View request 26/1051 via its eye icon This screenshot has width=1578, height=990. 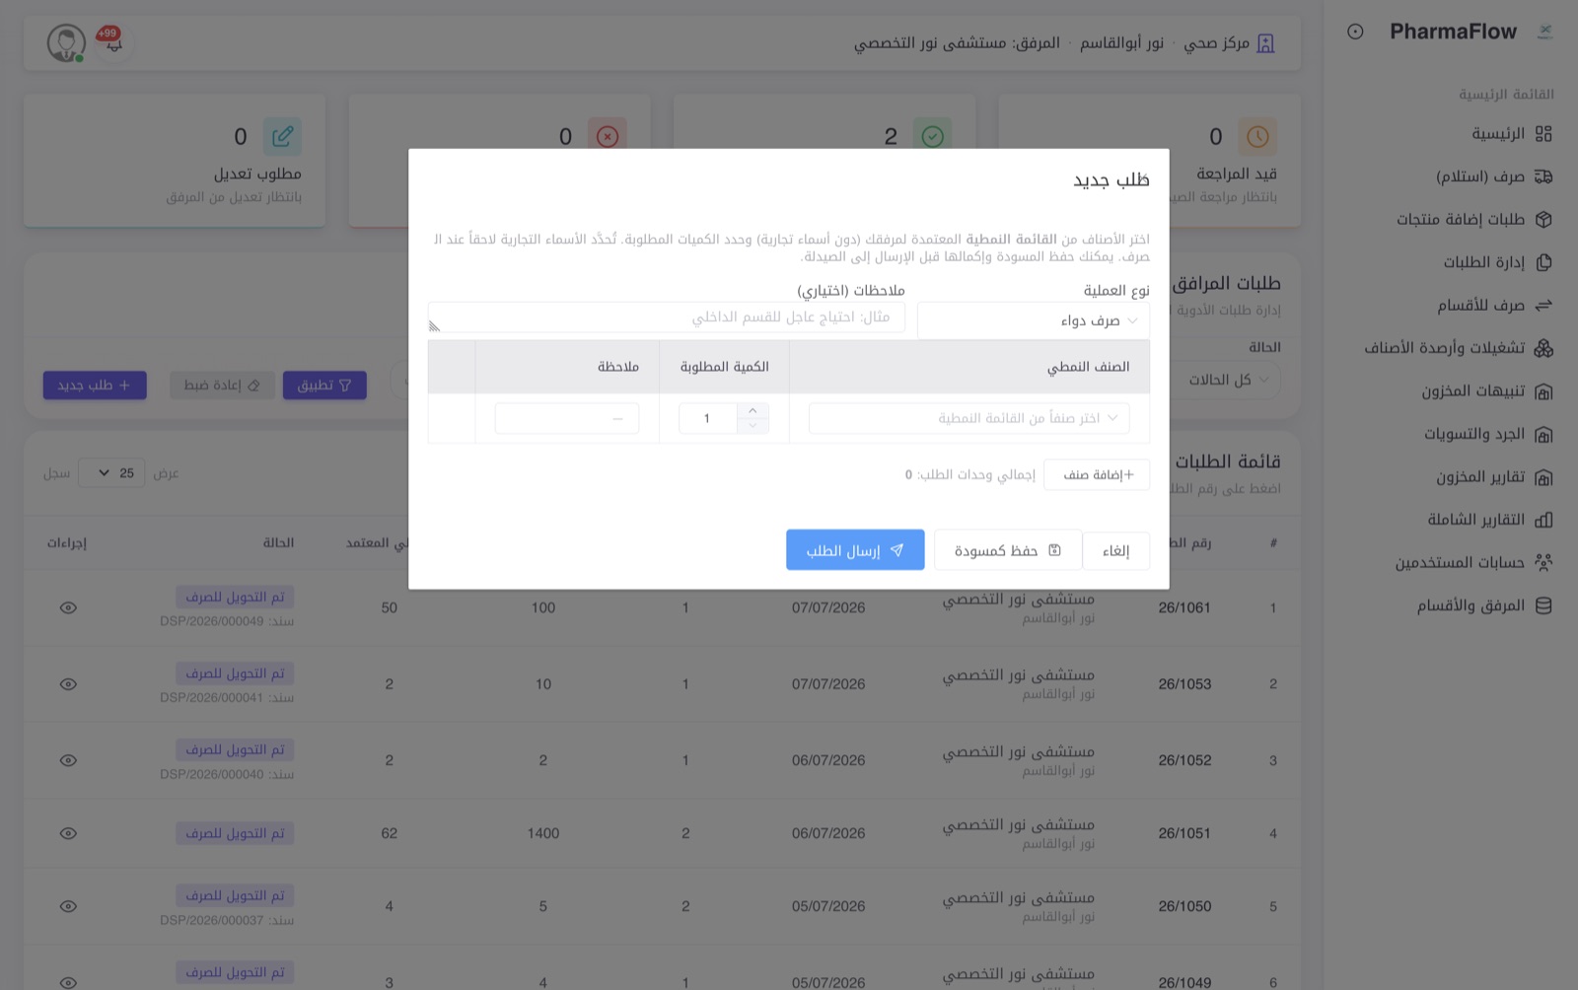click(x=68, y=833)
